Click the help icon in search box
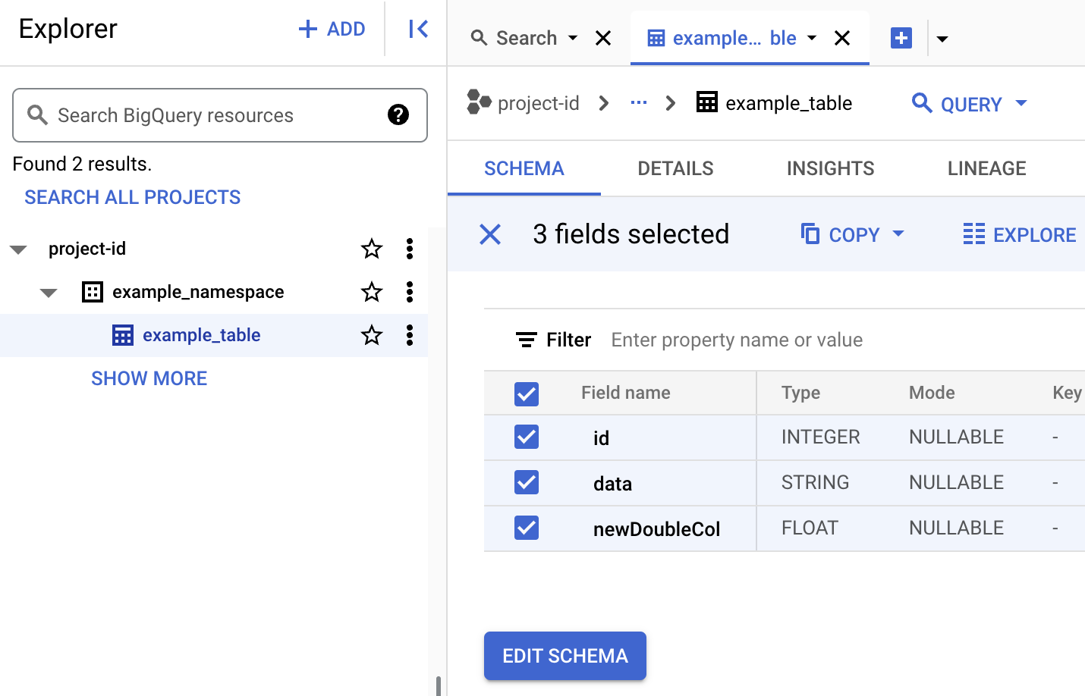Image resolution: width=1085 pixels, height=696 pixels. pos(398,114)
